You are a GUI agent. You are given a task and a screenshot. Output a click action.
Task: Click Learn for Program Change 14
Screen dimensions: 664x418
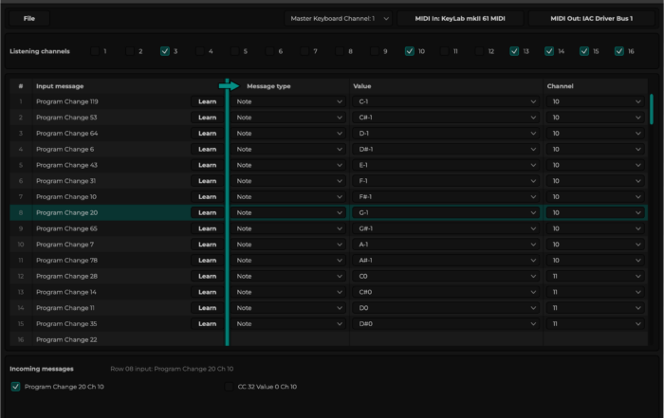point(207,292)
